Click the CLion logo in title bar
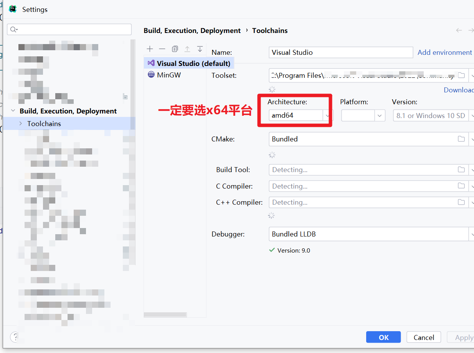 tap(13, 9)
